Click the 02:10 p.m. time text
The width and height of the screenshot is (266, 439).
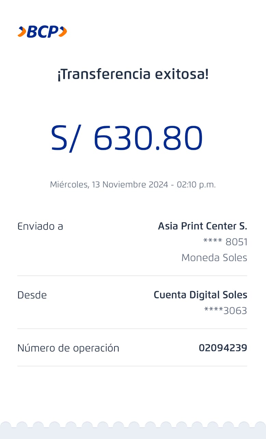196,185
